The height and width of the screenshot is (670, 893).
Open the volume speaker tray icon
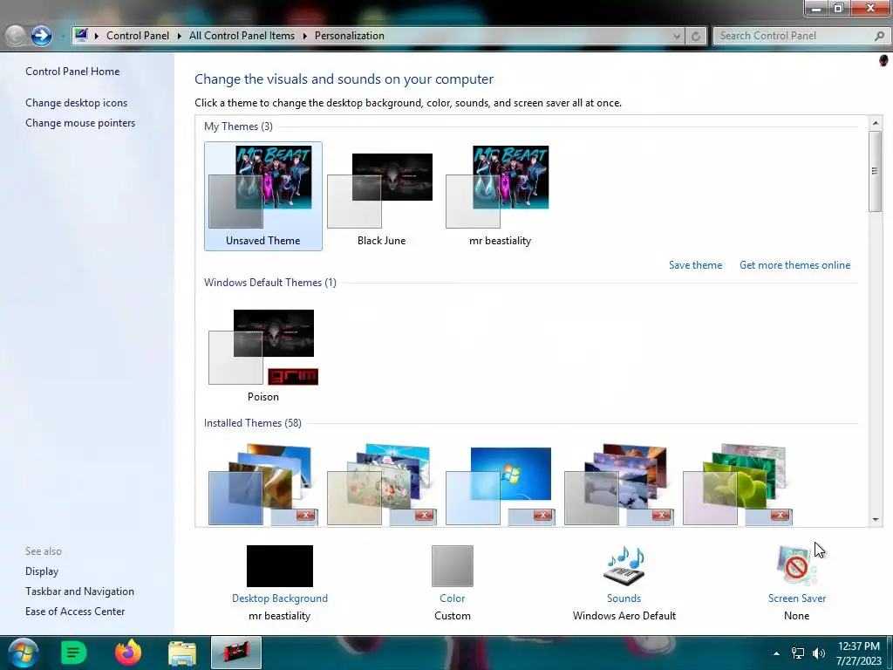point(819,653)
